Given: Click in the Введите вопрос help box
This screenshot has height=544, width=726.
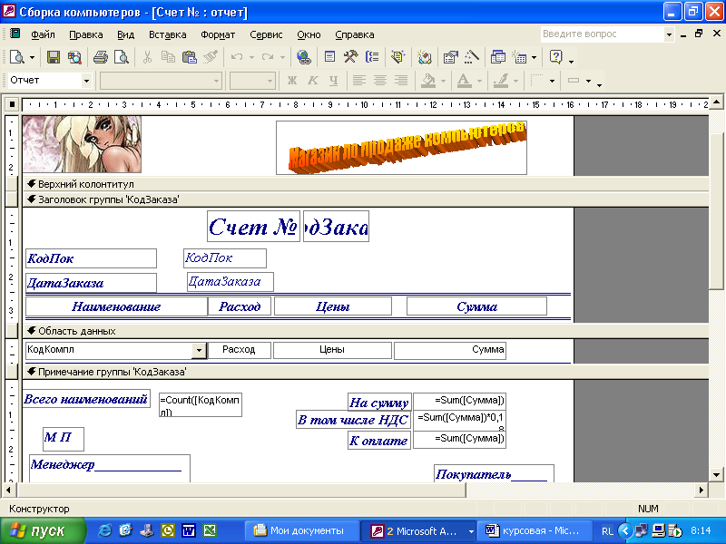Looking at the screenshot, I should click(602, 34).
